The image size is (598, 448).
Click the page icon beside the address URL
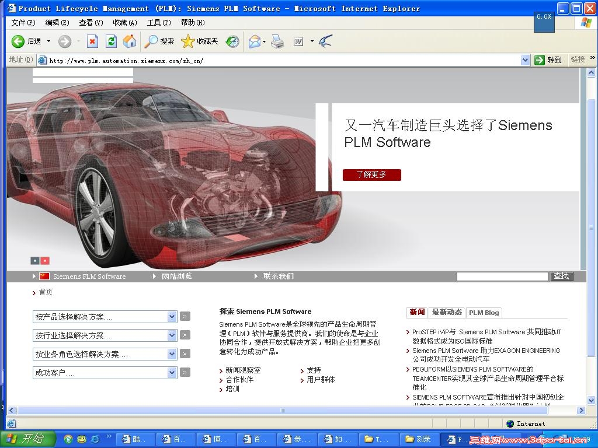click(42, 60)
